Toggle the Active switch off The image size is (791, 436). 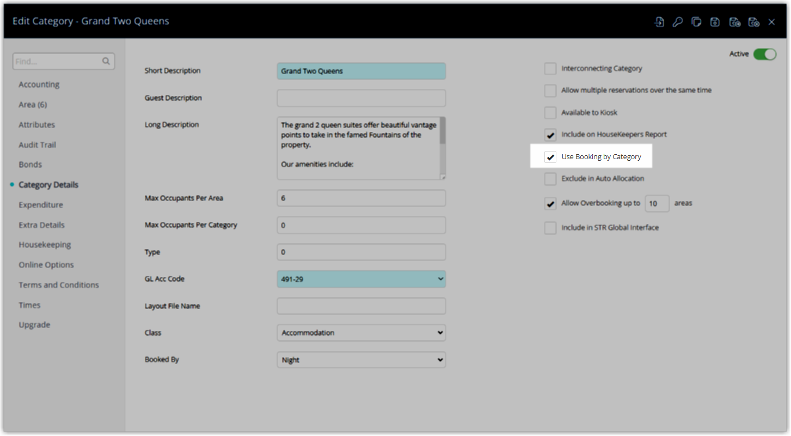tap(765, 54)
